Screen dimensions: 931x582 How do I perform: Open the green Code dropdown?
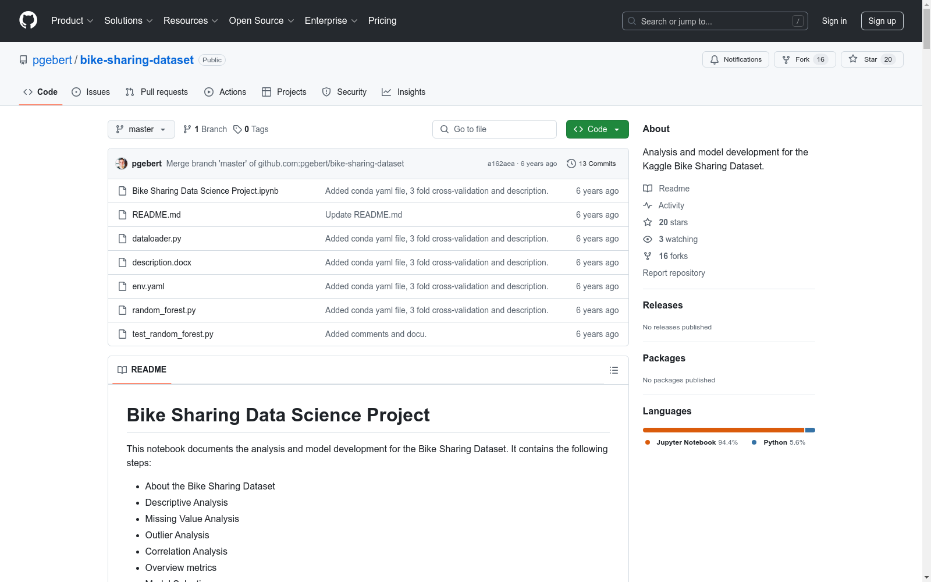[x=597, y=129]
